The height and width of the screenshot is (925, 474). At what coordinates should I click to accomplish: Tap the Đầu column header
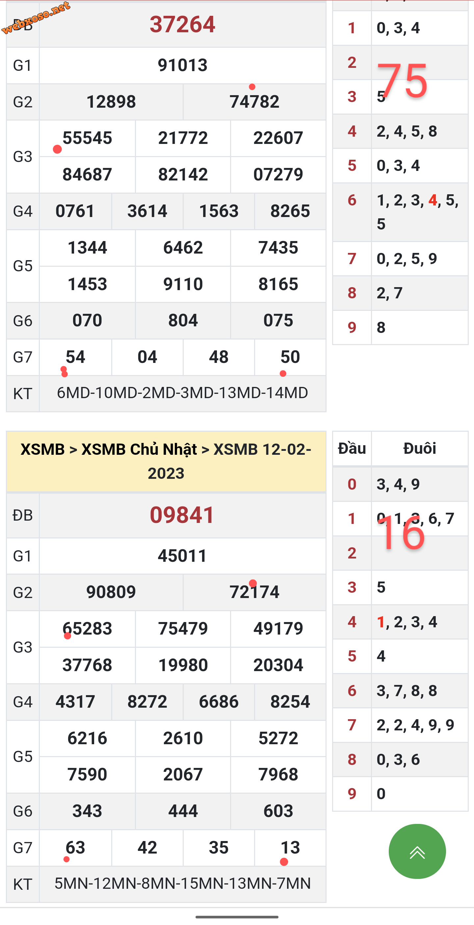352,448
